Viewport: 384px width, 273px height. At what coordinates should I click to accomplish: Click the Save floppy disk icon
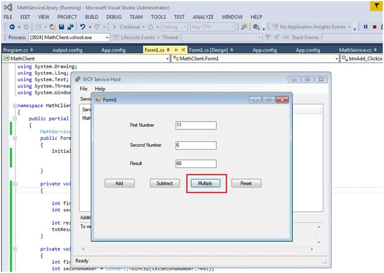coord(61,27)
